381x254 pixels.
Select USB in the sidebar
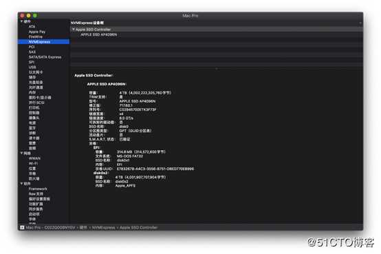click(x=32, y=67)
